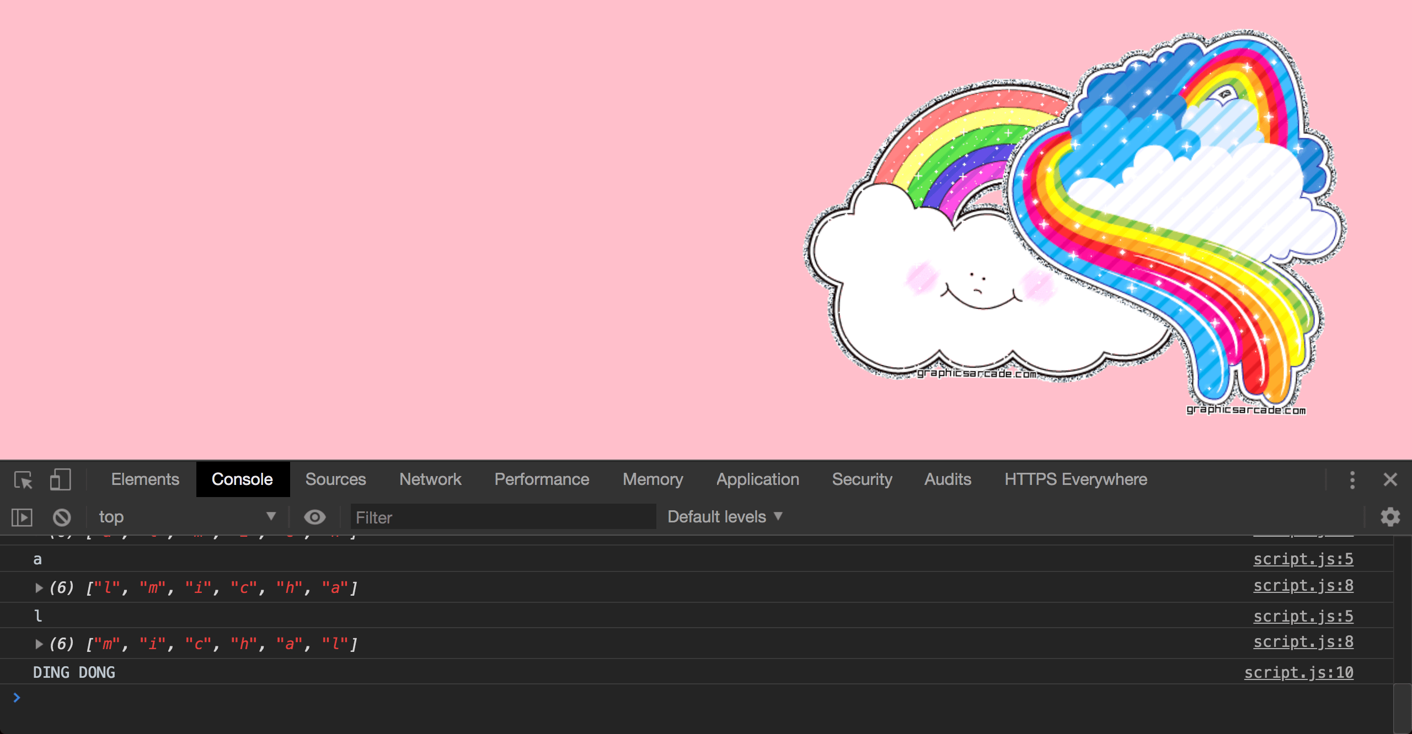Expand the array starting with "l"
Viewport: 1412px width, 734px height.
click(x=39, y=588)
